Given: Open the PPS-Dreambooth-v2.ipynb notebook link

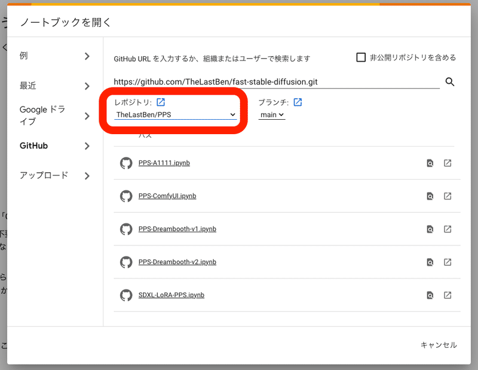Looking at the screenshot, I should coord(177,262).
